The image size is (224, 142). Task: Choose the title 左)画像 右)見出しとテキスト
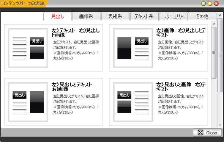[x=181, y=33]
